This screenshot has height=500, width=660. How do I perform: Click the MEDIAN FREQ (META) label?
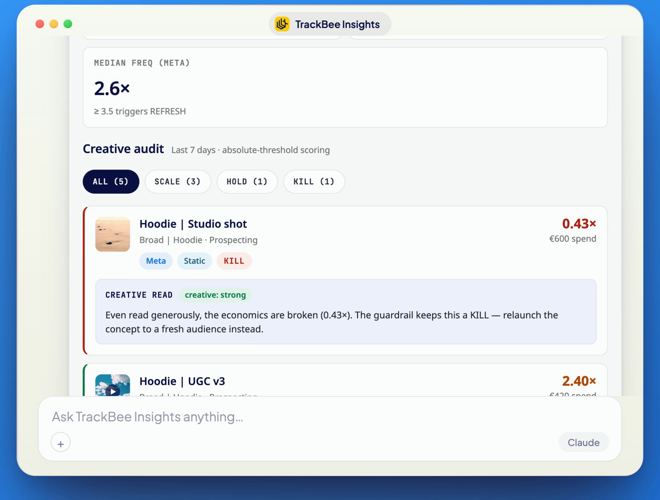click(x=142, y=63)
